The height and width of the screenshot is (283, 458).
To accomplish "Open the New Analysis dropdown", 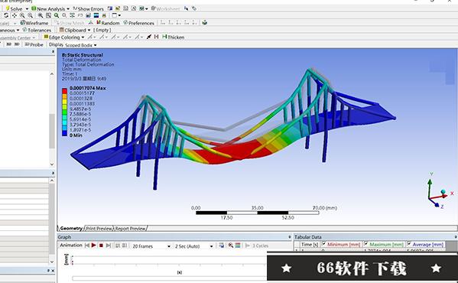I will coord(68,8).
